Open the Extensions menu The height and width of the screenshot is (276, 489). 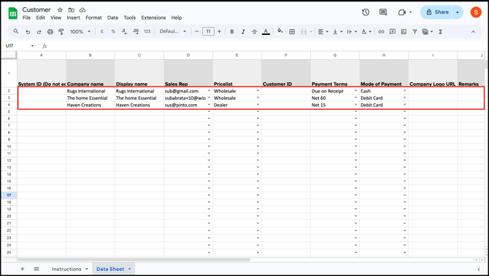coord(153,17)
